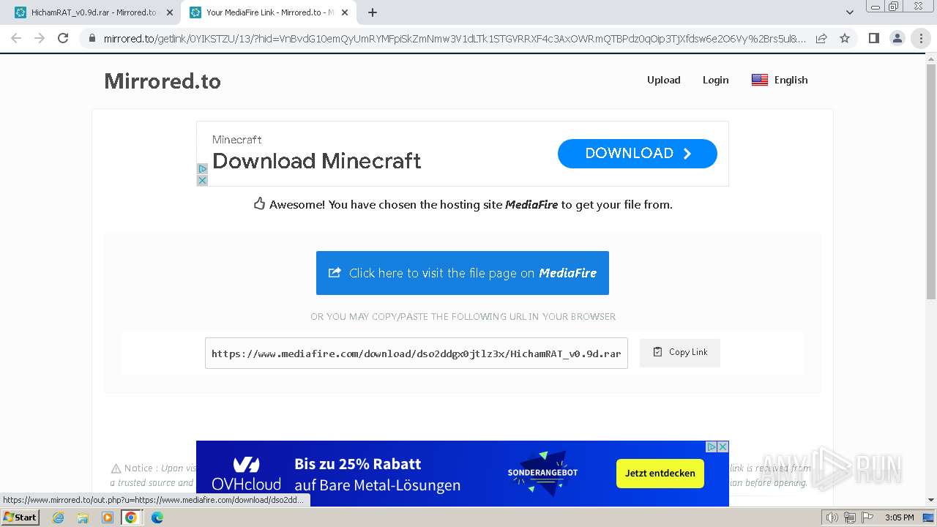This screenshot has width=937, height=527.
Task: Open the Chrome profile menu
Action: pyautogui.click(x=897, y=38)
